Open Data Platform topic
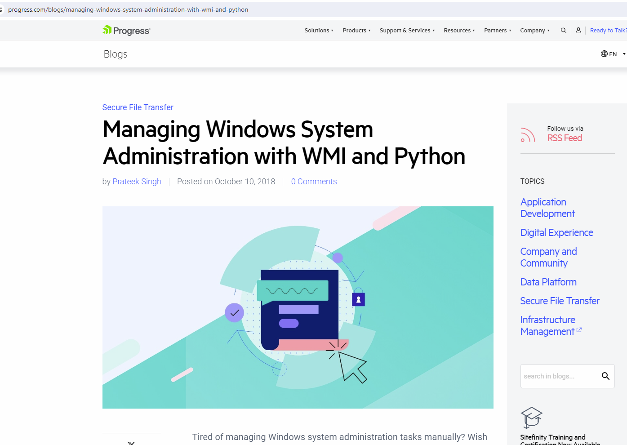 [x=548, y=282]
